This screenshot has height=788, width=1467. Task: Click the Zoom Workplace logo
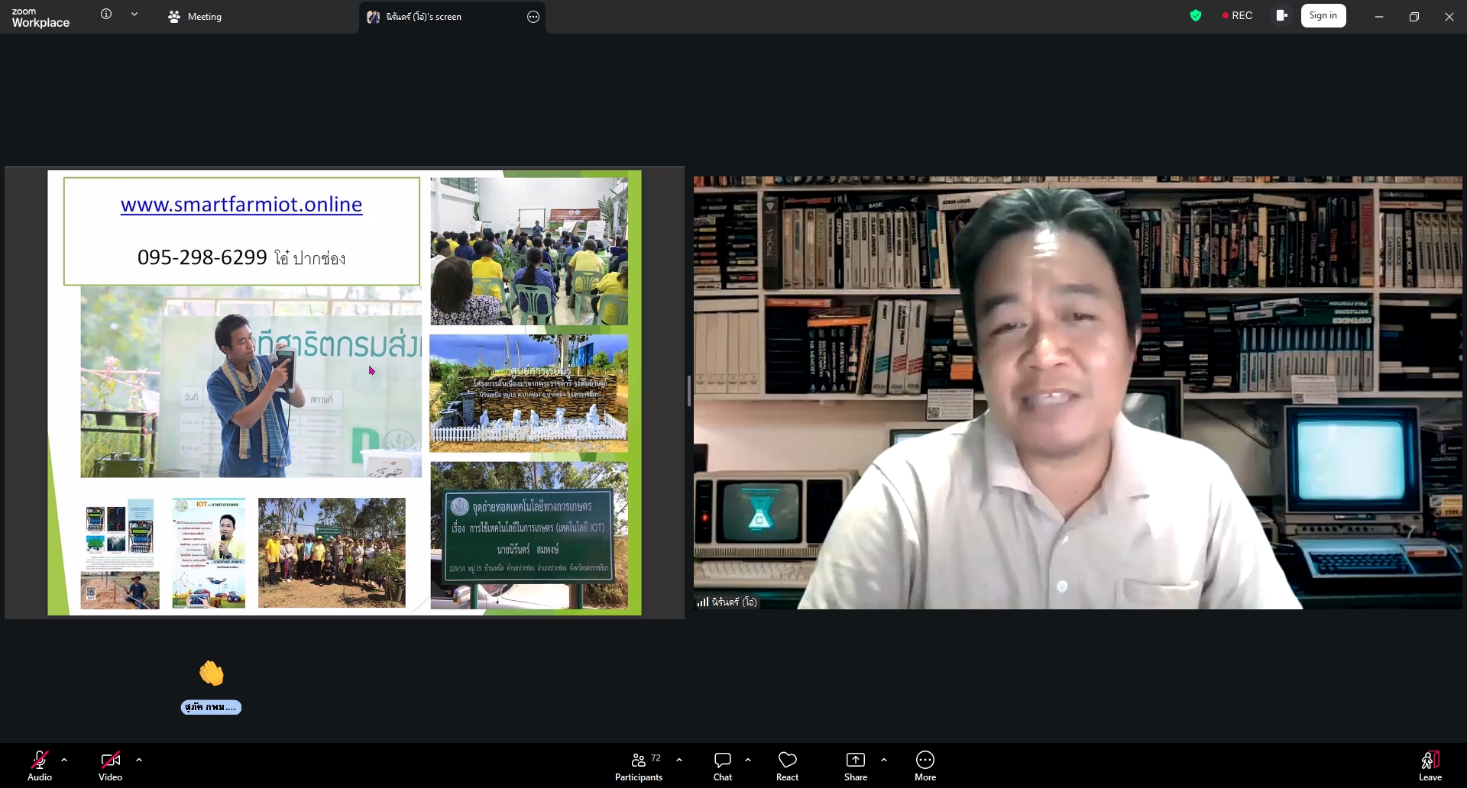coord(40,18)
